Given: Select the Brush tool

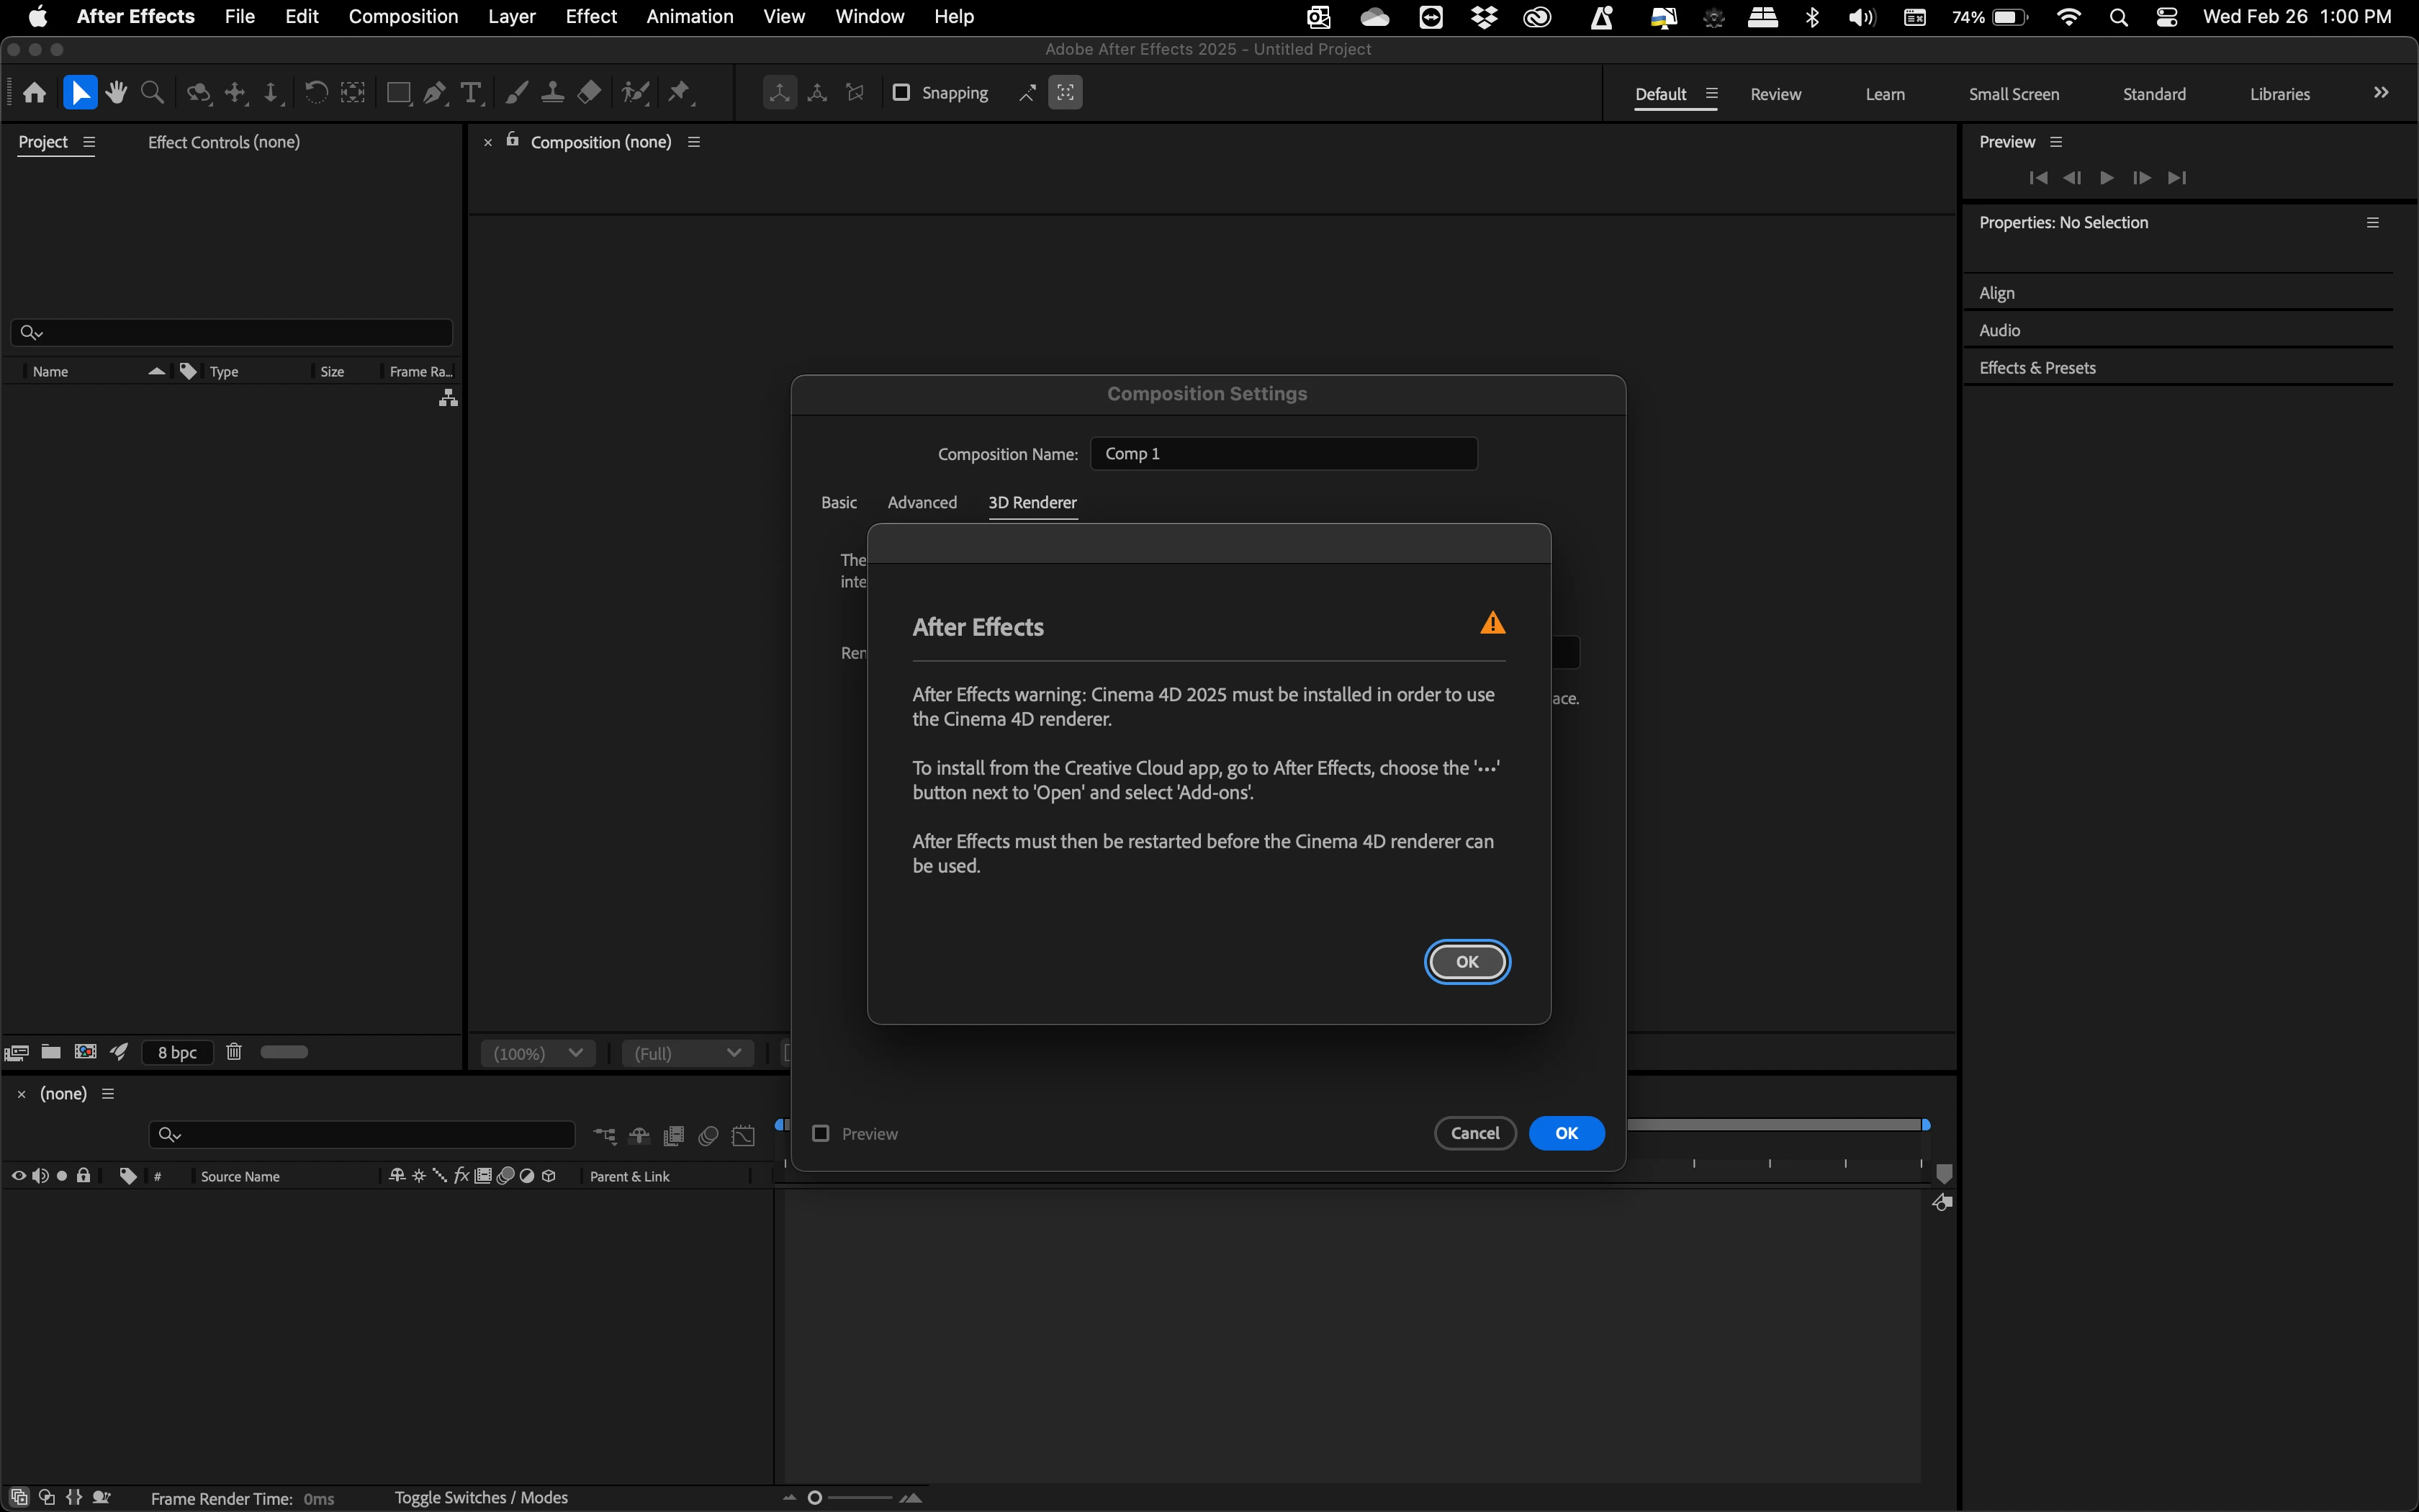Looking at the screenshot, I should 515,93.
